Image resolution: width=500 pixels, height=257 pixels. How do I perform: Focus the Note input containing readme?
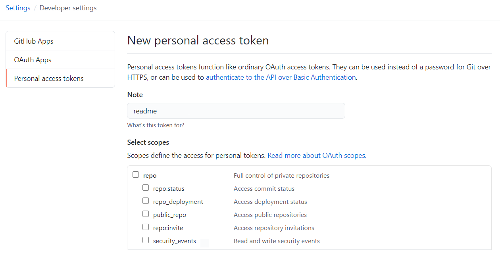[x=236, y=111]
